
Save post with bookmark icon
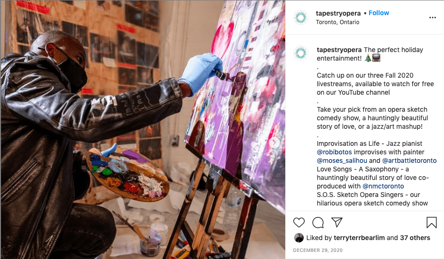coord(432,223)
